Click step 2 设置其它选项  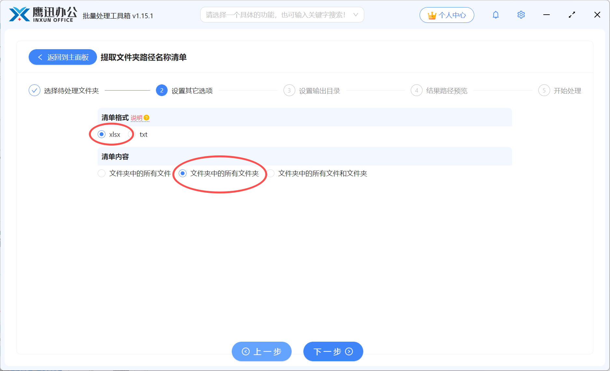[184, 91]
